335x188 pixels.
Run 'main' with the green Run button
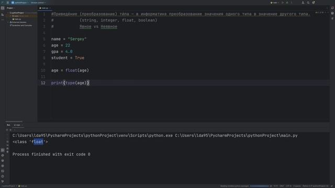[x=283, y=3]
